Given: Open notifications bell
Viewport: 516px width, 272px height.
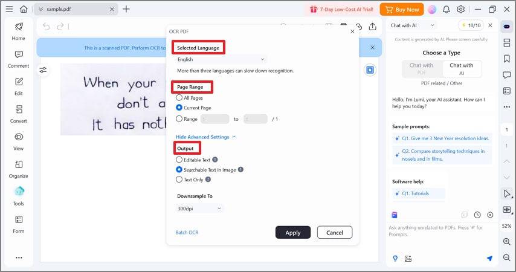Looking at the screenshot, I should (x=447, y=9).
